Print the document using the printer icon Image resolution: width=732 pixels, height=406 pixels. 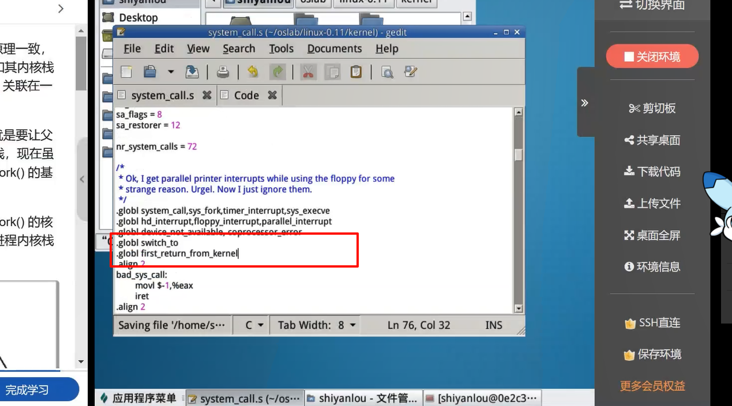pos(223,72)
